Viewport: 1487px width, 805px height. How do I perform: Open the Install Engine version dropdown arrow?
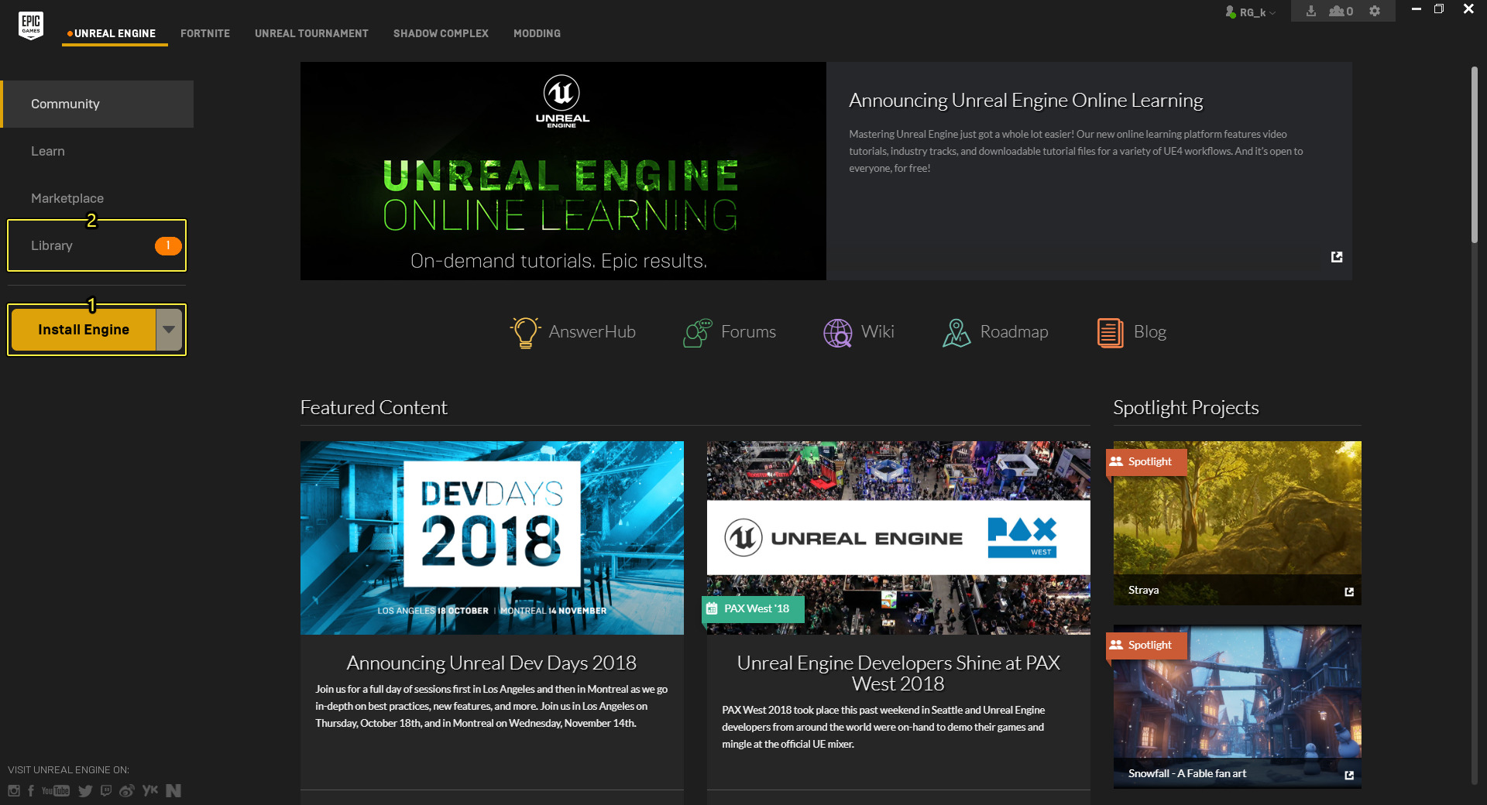pos(169,329)
